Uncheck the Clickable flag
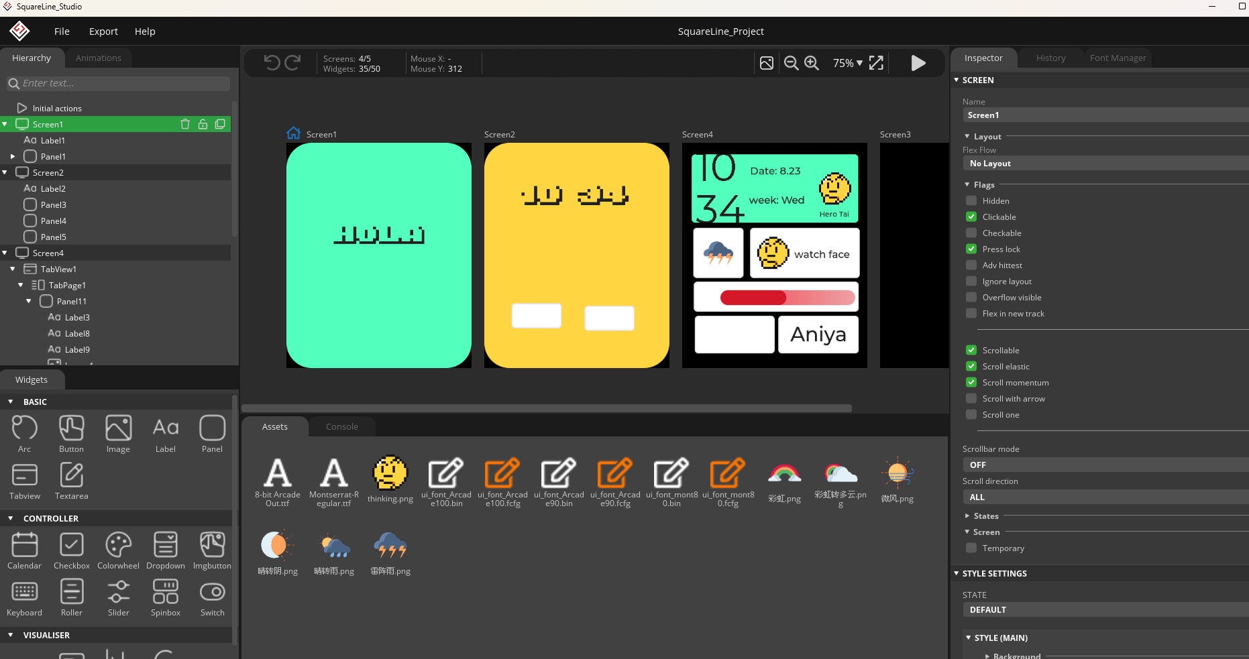This screenshot has width=1249, height=659. pos(971,217)
